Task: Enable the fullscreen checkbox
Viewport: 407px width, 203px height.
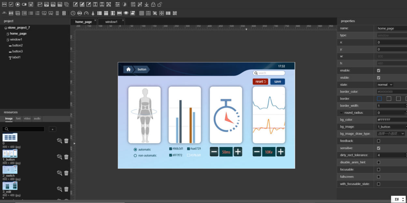Action: (378, 177)
